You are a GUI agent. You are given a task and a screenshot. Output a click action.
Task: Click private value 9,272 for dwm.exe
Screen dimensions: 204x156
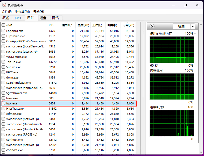point(130,77)
